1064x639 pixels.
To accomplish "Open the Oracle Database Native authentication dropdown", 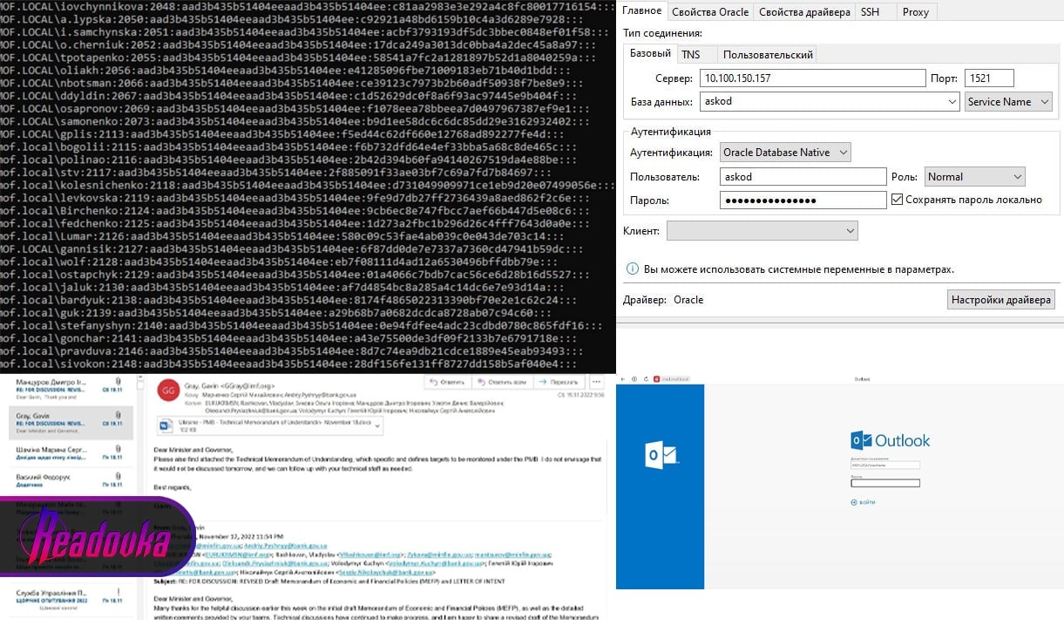I will tap(785, 152).
